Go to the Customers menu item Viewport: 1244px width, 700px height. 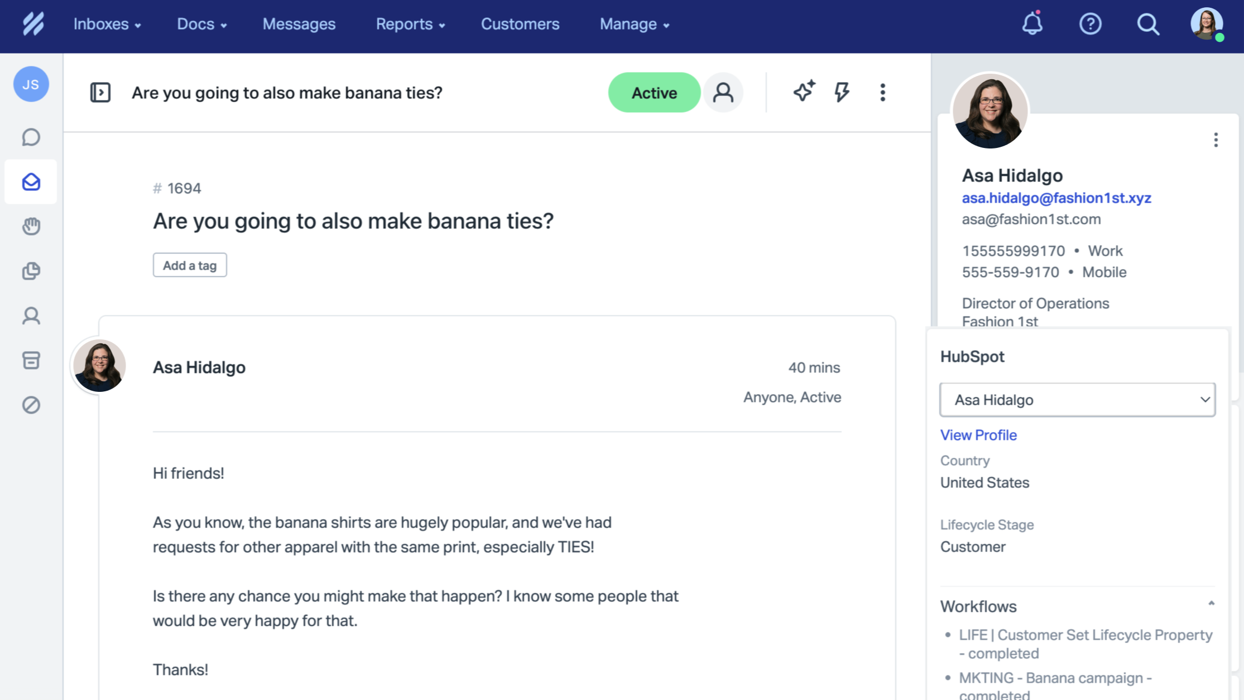click(520, 24)
